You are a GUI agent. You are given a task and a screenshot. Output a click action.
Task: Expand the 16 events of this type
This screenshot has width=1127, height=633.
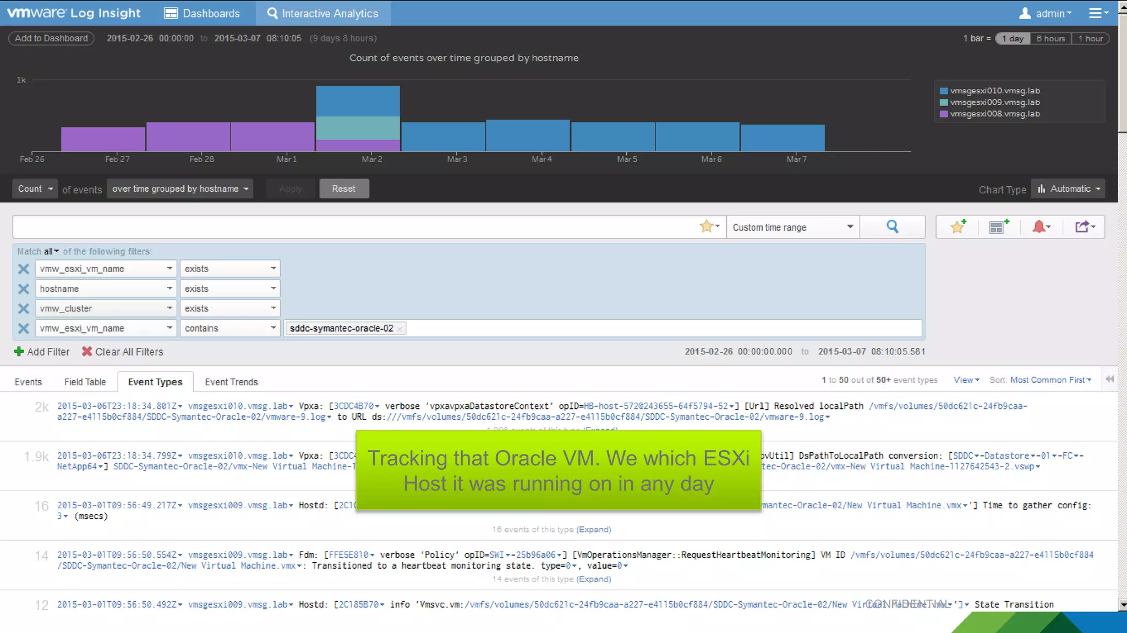click(x=593, y=529)
